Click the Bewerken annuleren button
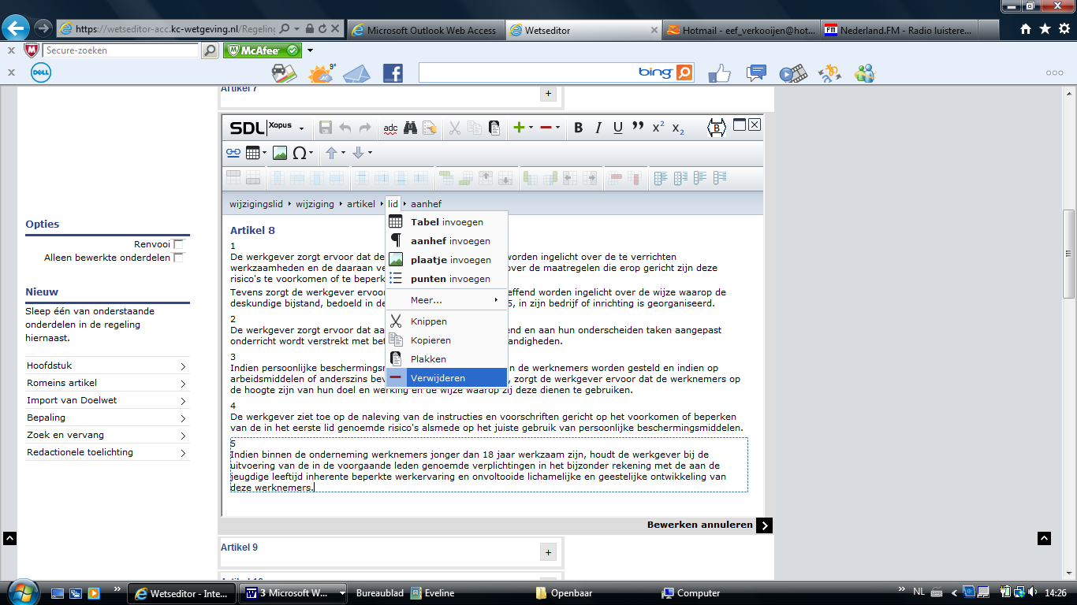1077x605 pixels. (x=709, y=525)
